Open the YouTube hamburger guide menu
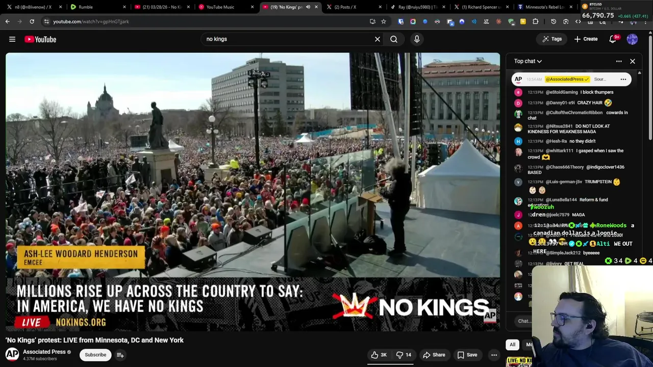This screenshot has width=653, height=367. [x=12, y=39]
